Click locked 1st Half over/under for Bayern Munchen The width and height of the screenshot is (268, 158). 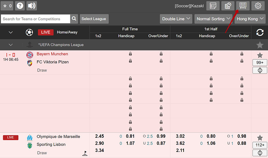[x=242, y=54]
